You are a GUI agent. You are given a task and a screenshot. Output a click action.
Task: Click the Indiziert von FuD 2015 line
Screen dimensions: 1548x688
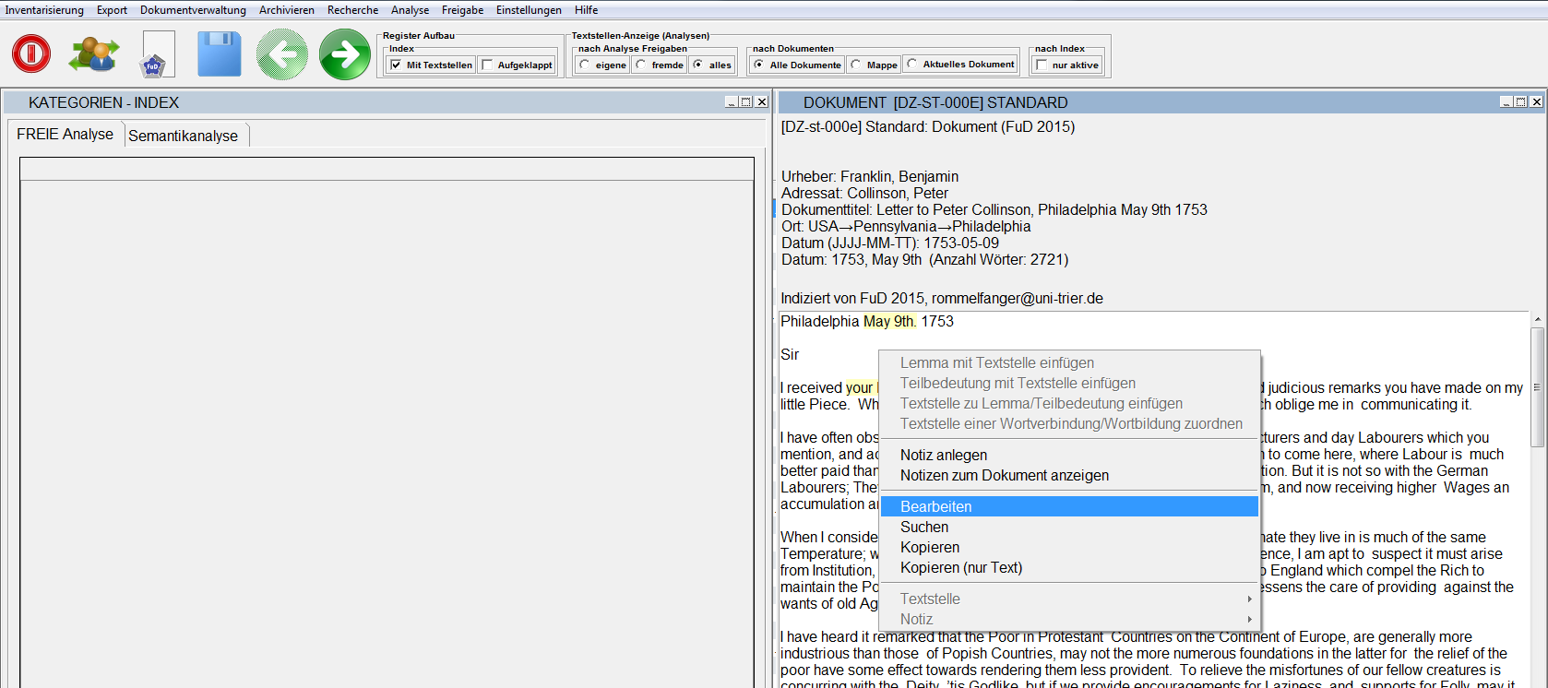(942, 298)
